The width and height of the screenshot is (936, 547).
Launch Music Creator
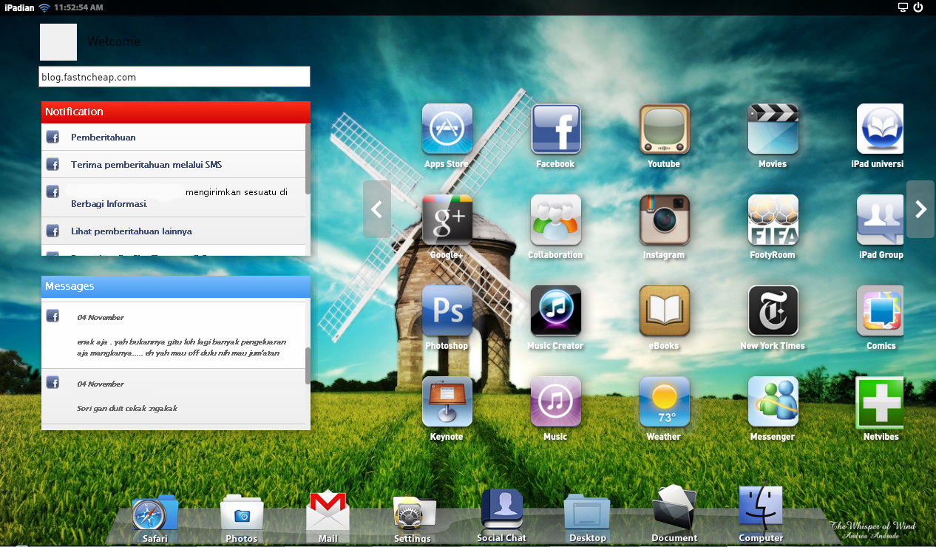click(x=555, y=310)
